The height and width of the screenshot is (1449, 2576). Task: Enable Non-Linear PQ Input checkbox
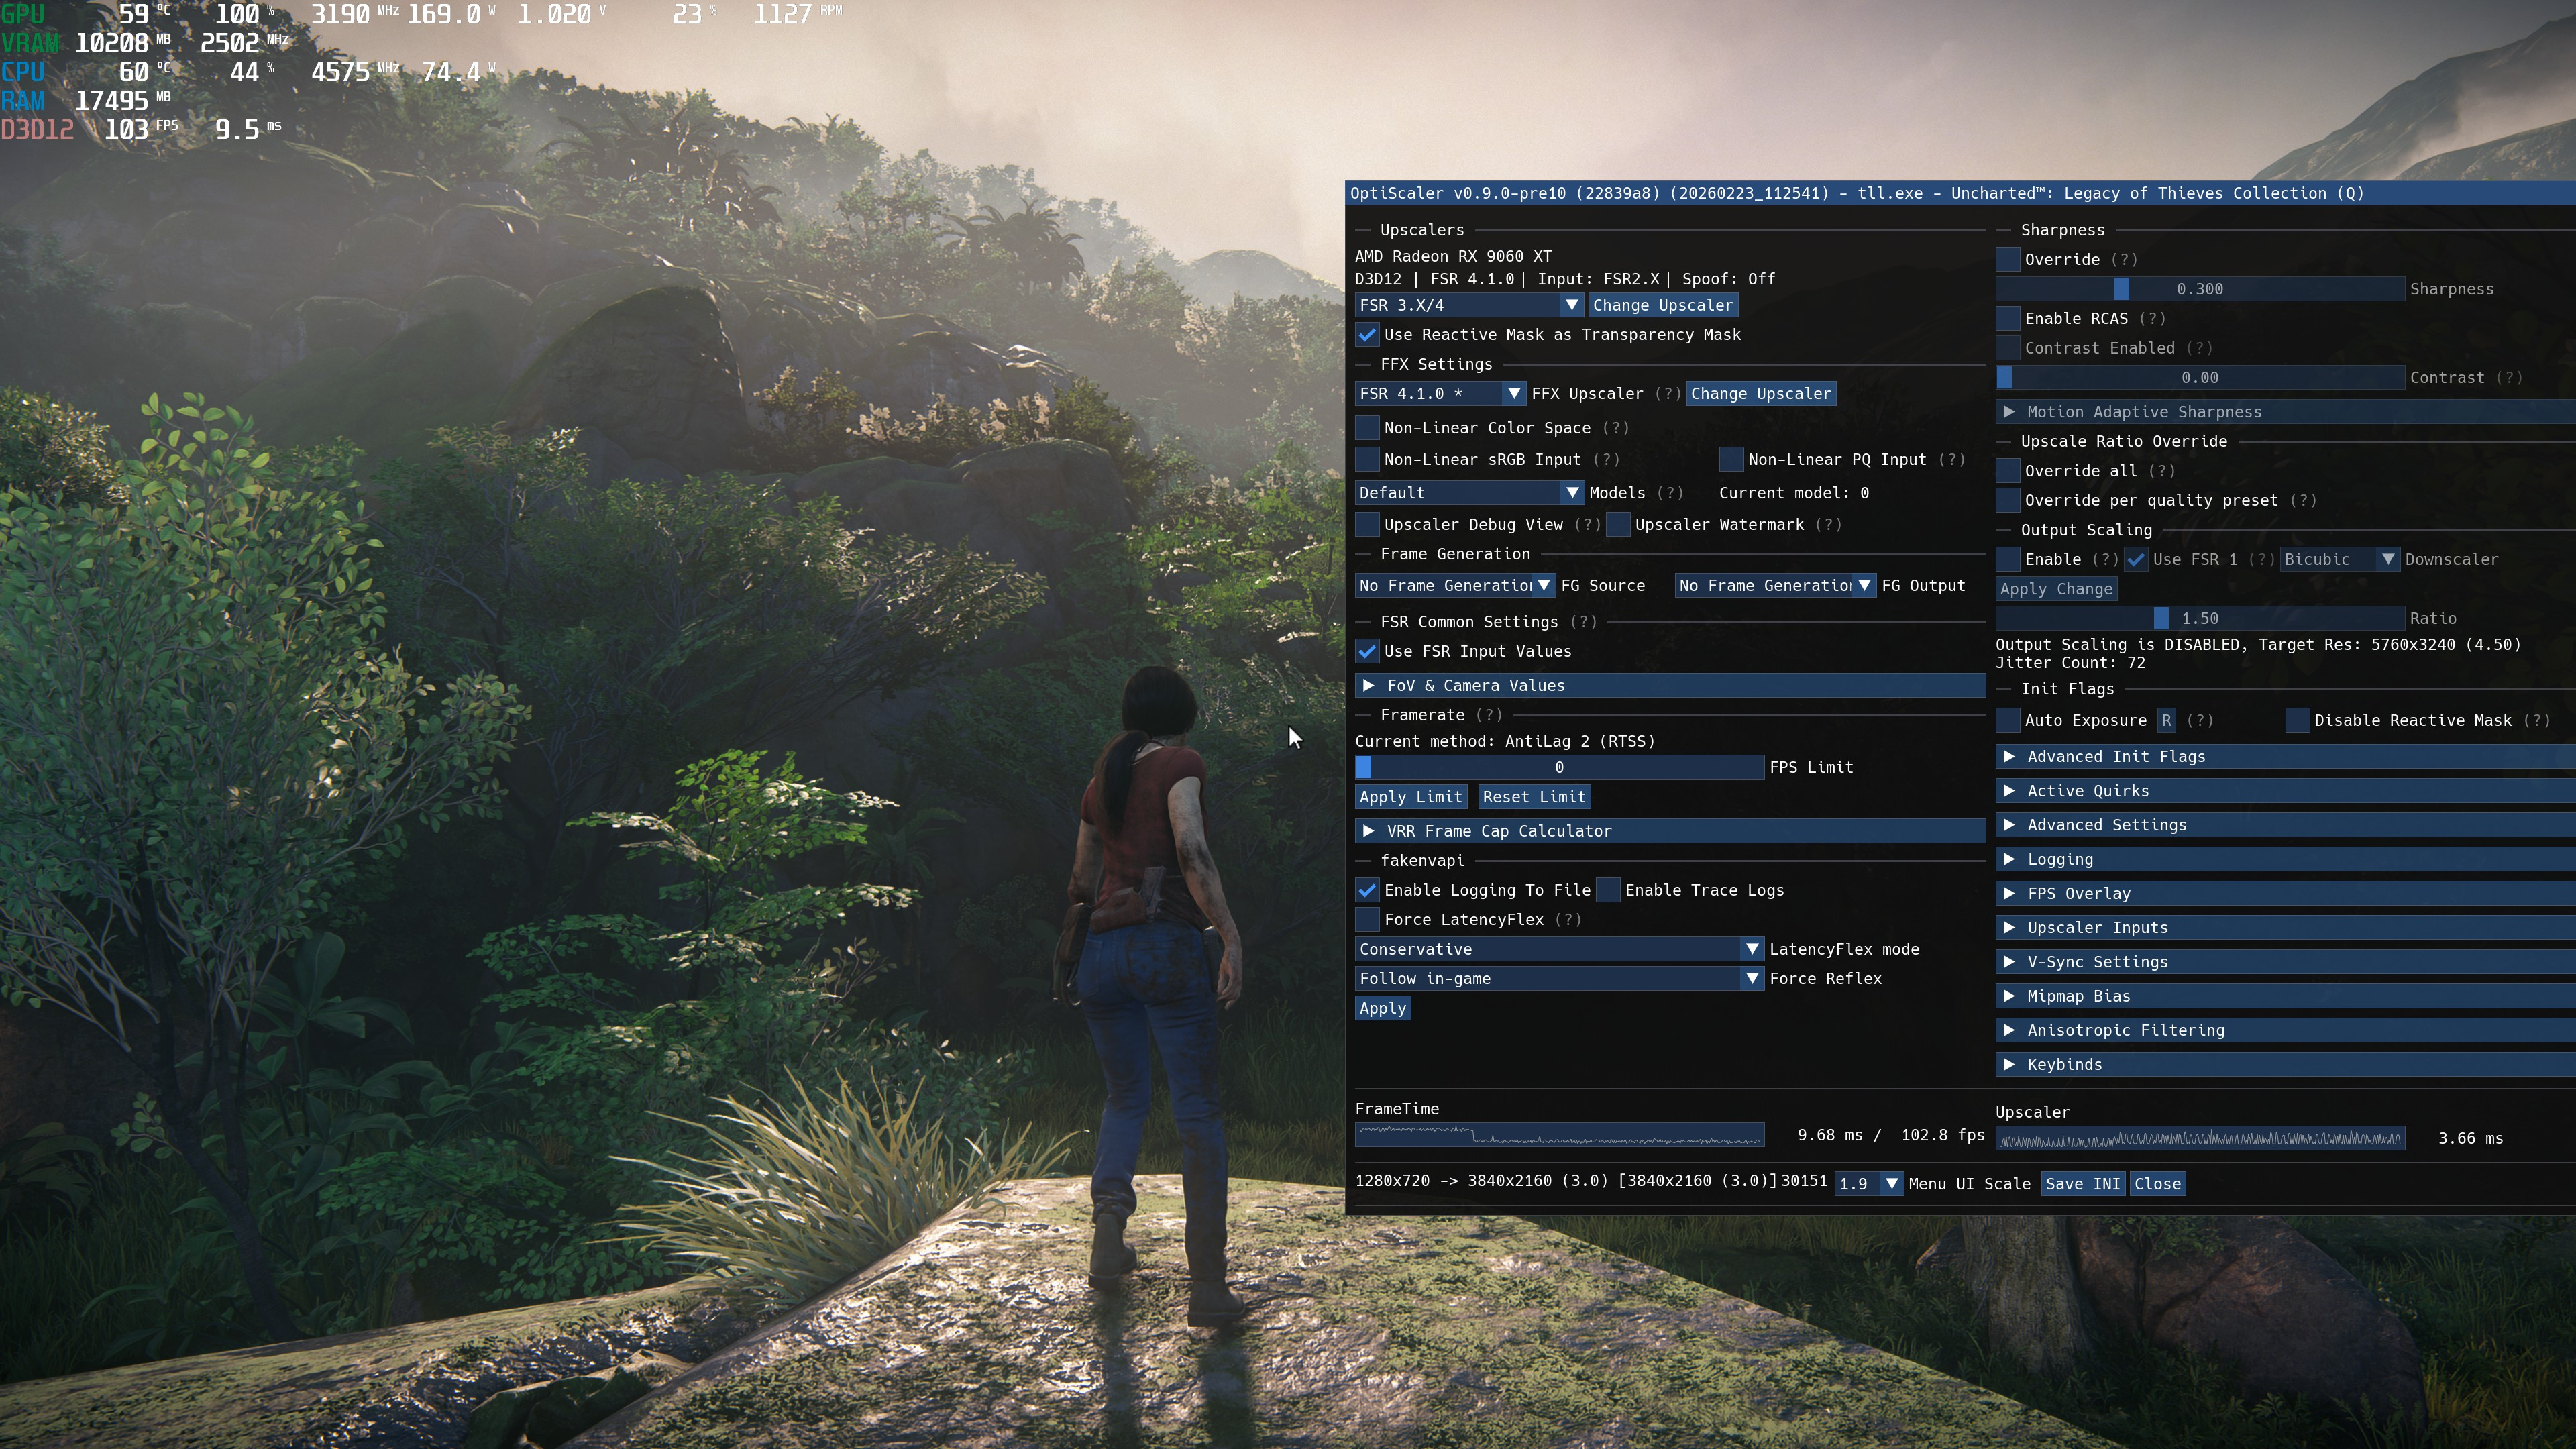click(1731, 460)
